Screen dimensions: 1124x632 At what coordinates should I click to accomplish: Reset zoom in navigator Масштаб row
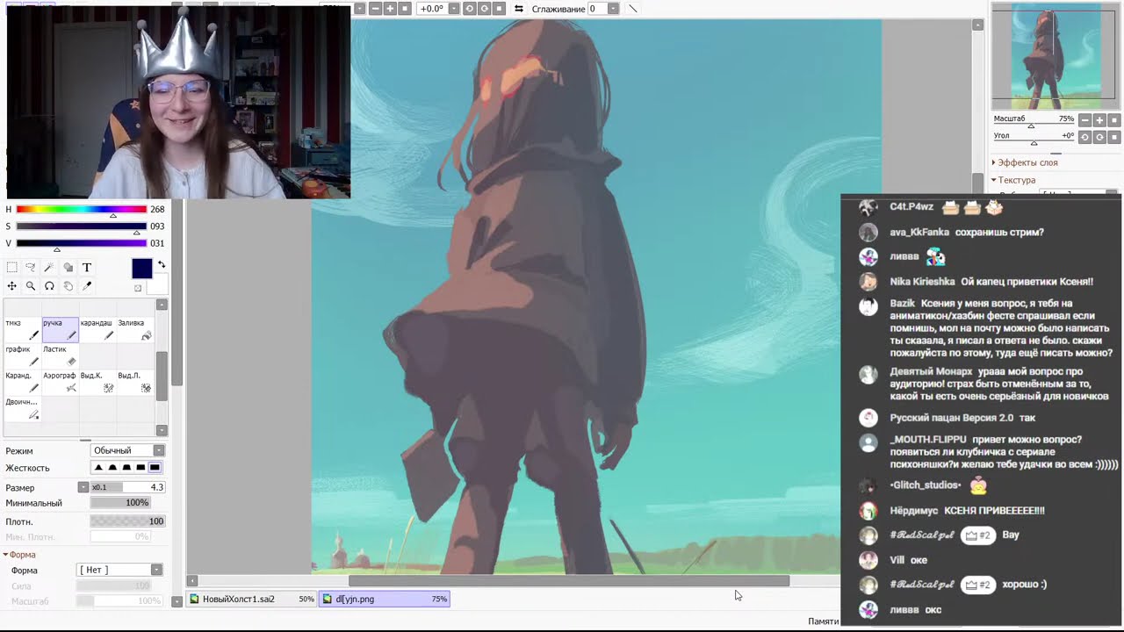pyautogui.click(x=1114, y=120)
